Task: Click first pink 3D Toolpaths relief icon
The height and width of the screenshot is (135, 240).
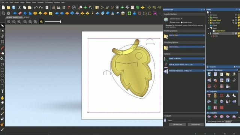Action: [209, 117]
